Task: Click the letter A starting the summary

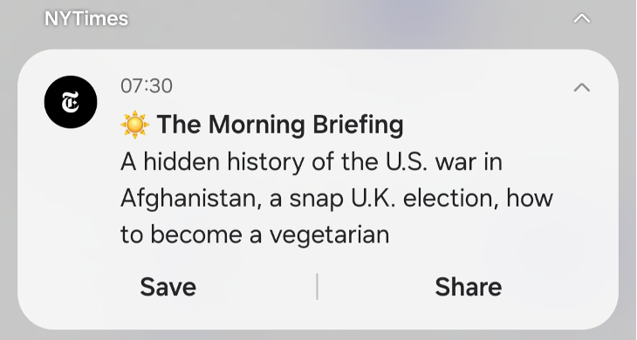Action: click(x=128, y=162)
